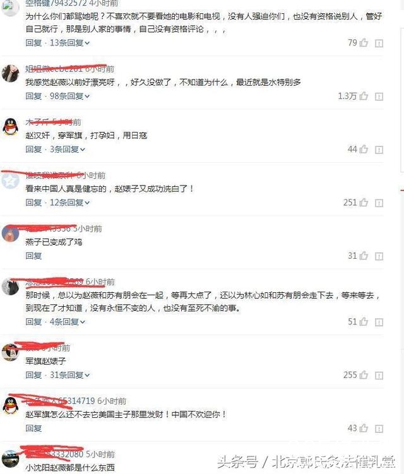Expand the 13条回复 replies
The width and height of the screenshot is (404, 474).
point(70,43)
